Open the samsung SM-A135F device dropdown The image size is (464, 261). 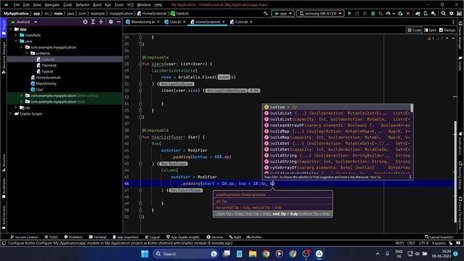[x=320, y=13]
